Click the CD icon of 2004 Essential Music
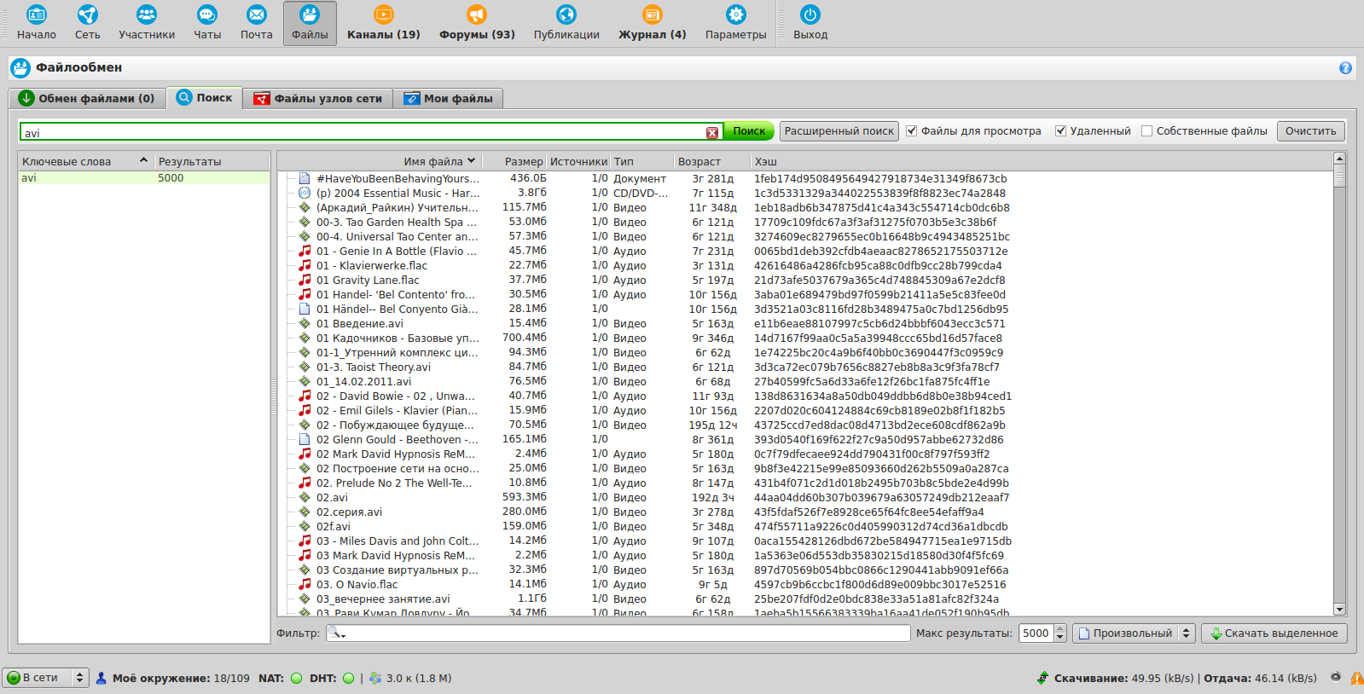Screen dimensions: 1364x694 pos(305,193)
